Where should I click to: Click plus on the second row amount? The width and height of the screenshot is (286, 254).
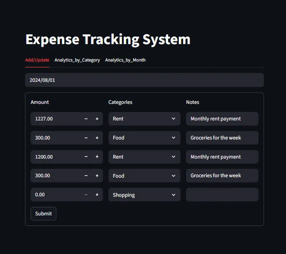pos(97,138)
